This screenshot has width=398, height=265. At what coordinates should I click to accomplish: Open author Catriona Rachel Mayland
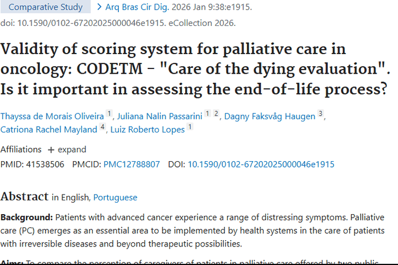pos(49,129)
